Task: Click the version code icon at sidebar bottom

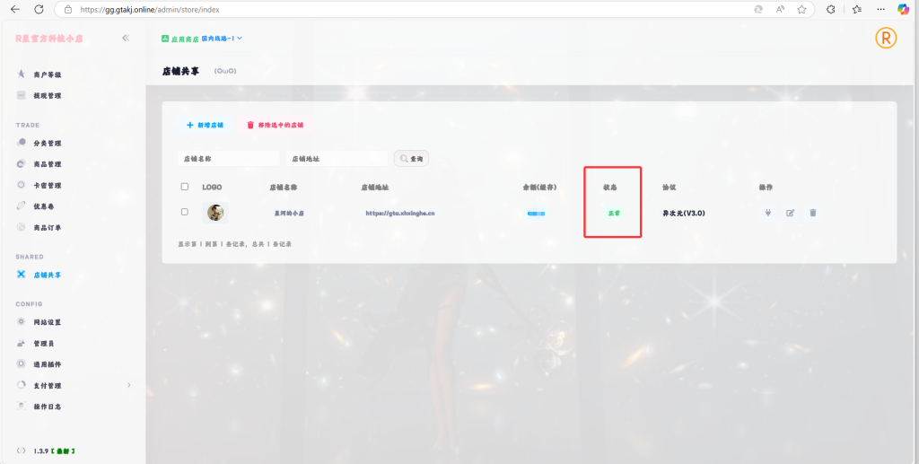Action: [21, 450]
